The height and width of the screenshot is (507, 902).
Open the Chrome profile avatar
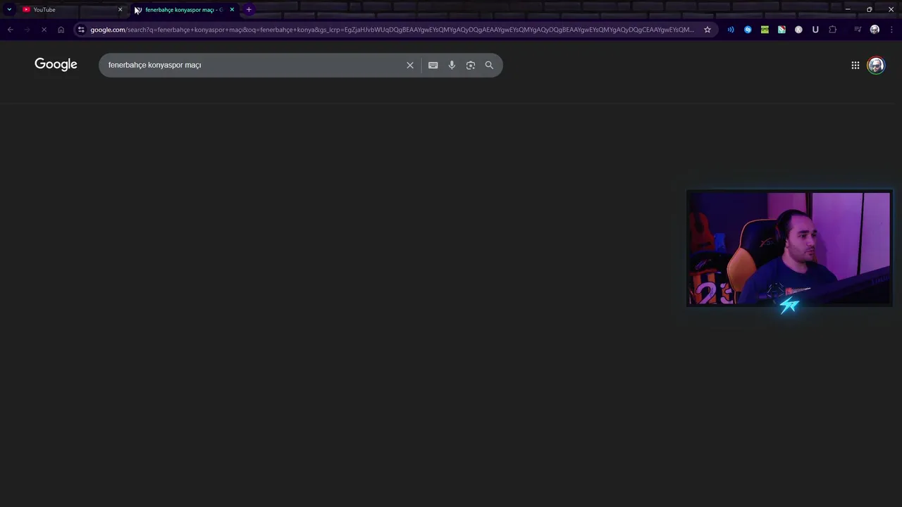(875, 30)
